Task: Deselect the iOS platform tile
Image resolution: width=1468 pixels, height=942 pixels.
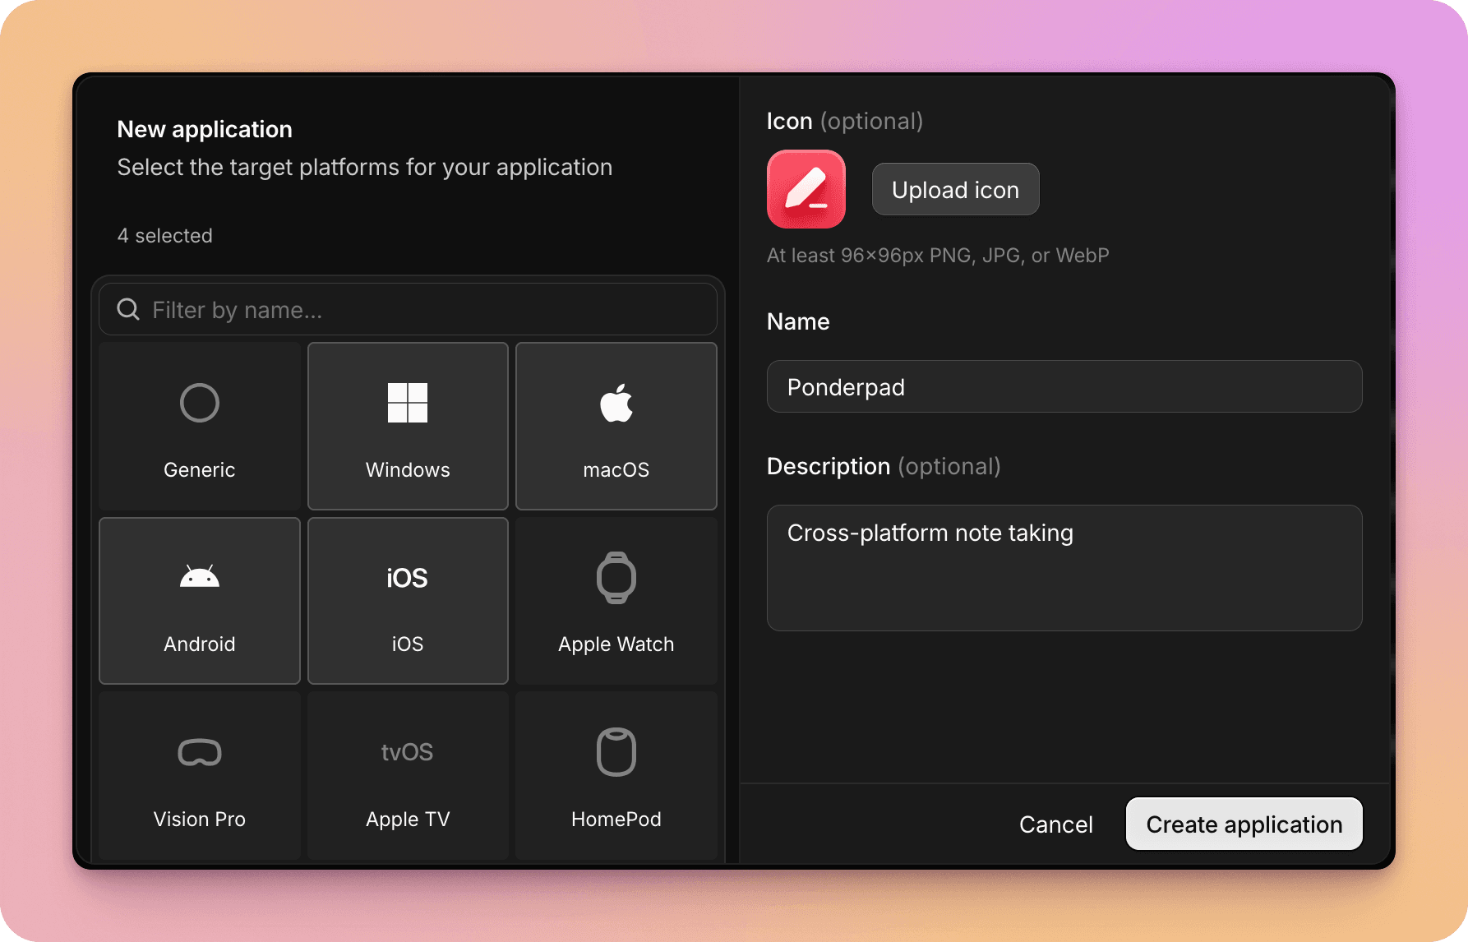Action: point(407,601)
